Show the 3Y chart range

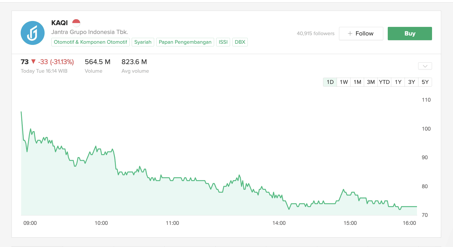(412, 82)
